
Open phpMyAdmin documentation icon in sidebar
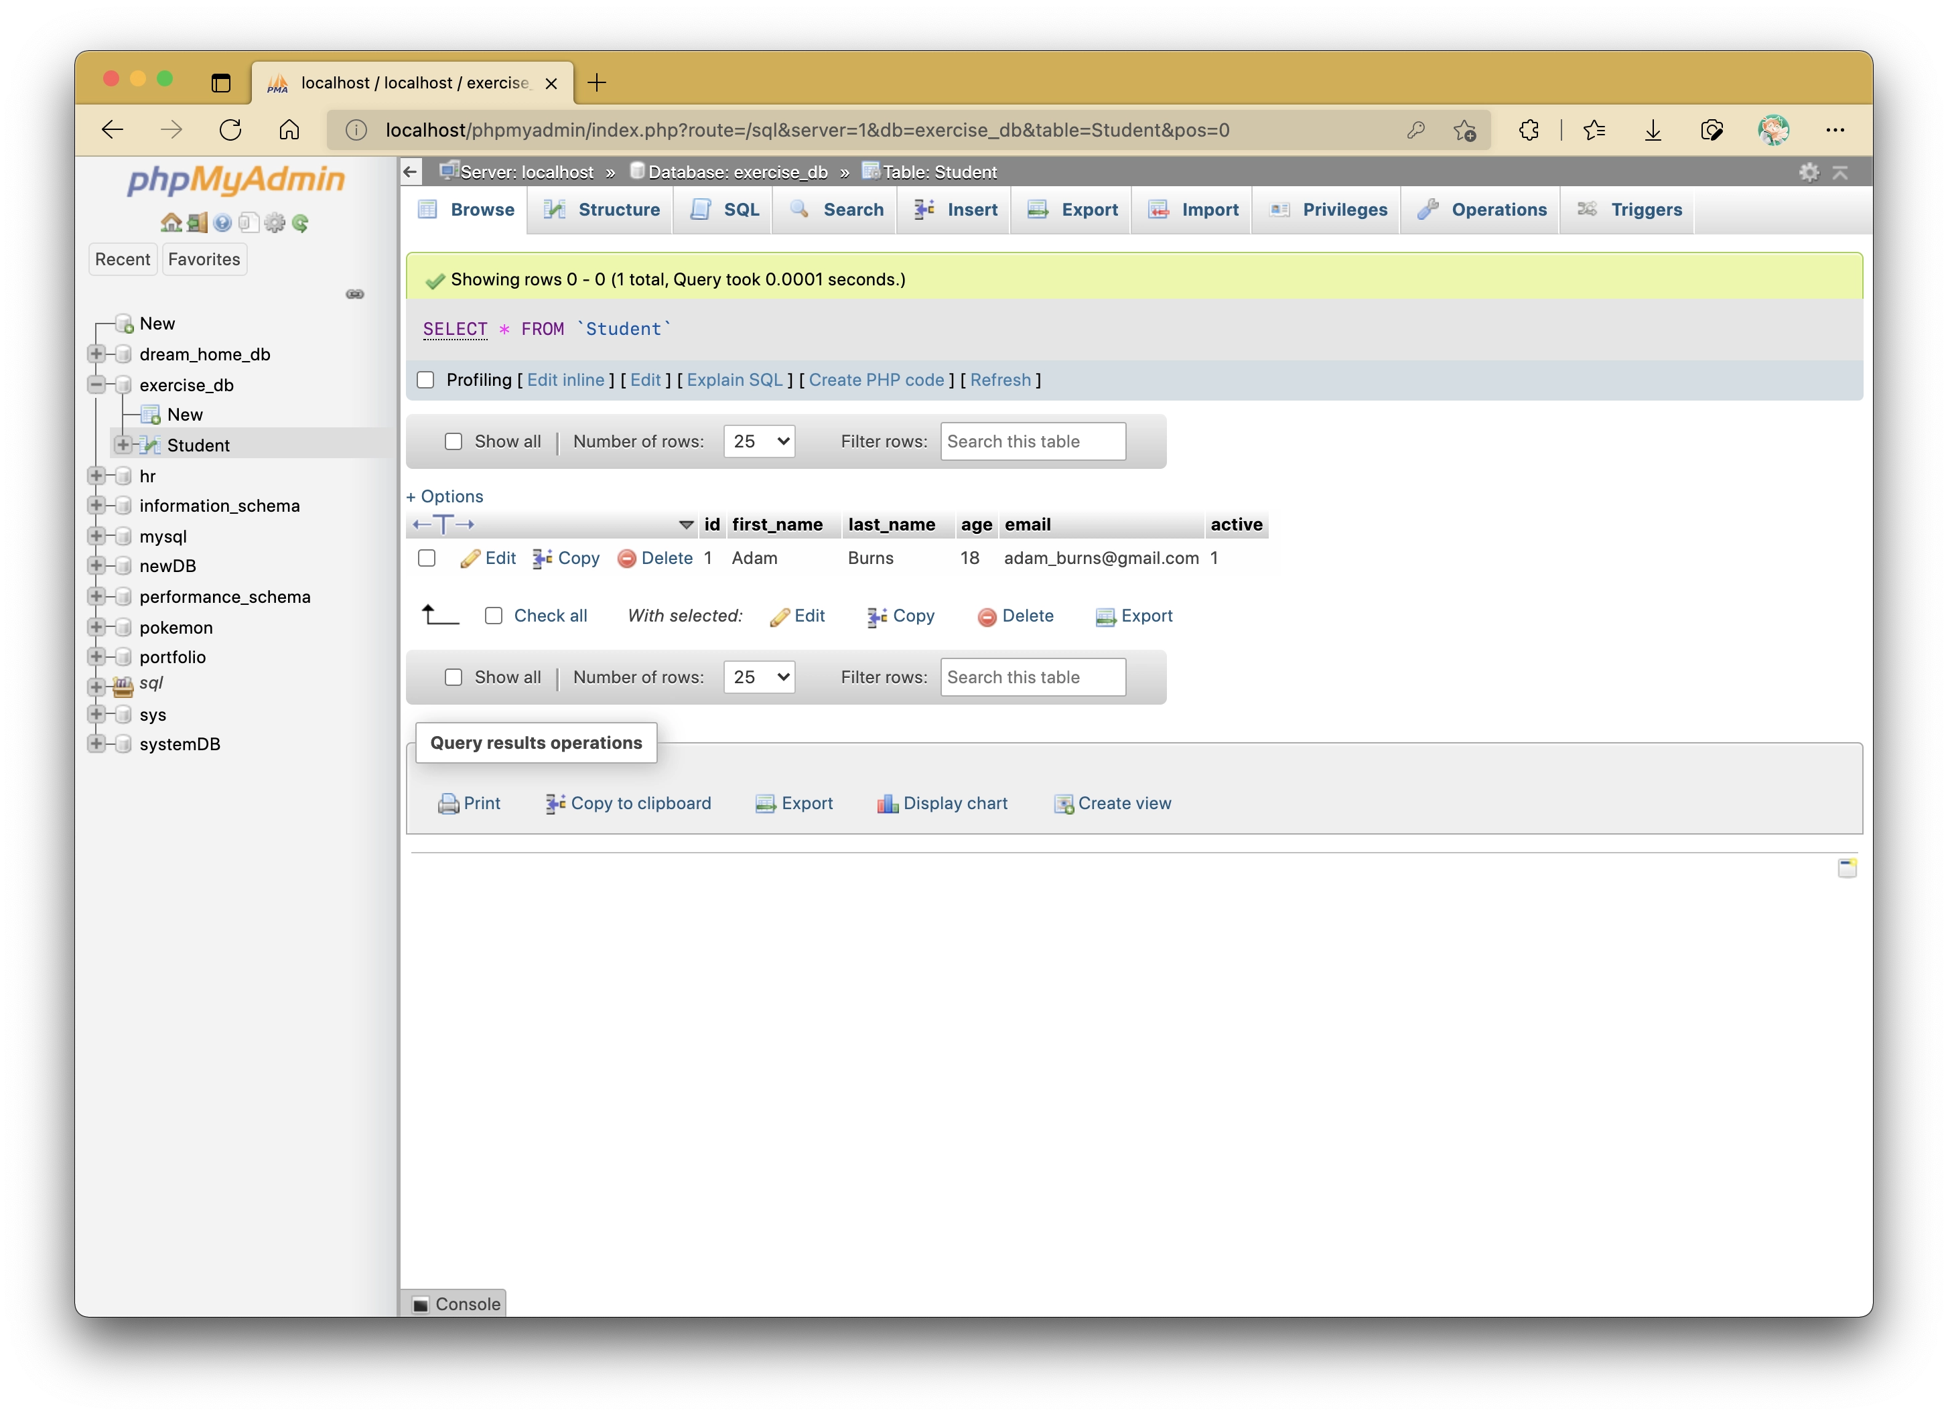(x=222, y=223)
